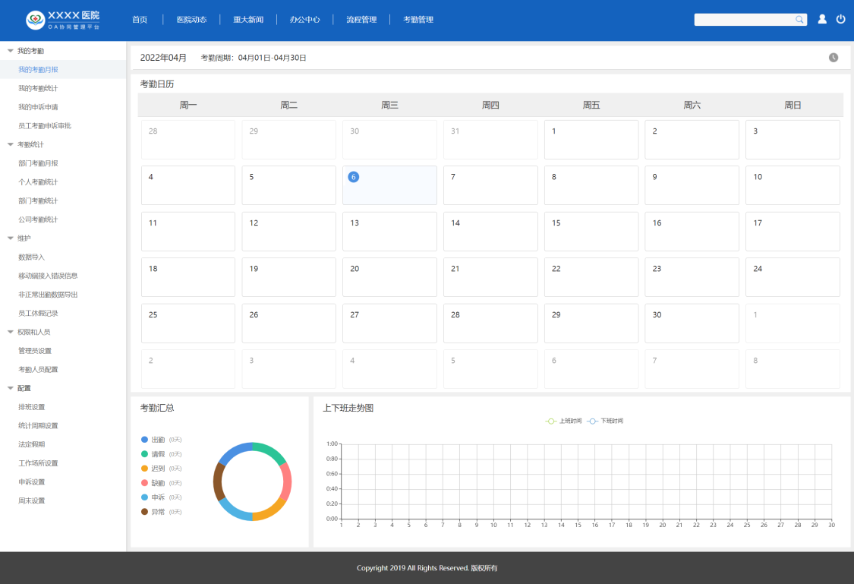The height and width of the screenshot is (584, 854).
Task: Click the clock icon beside attendance period
Action: (834, 58)
